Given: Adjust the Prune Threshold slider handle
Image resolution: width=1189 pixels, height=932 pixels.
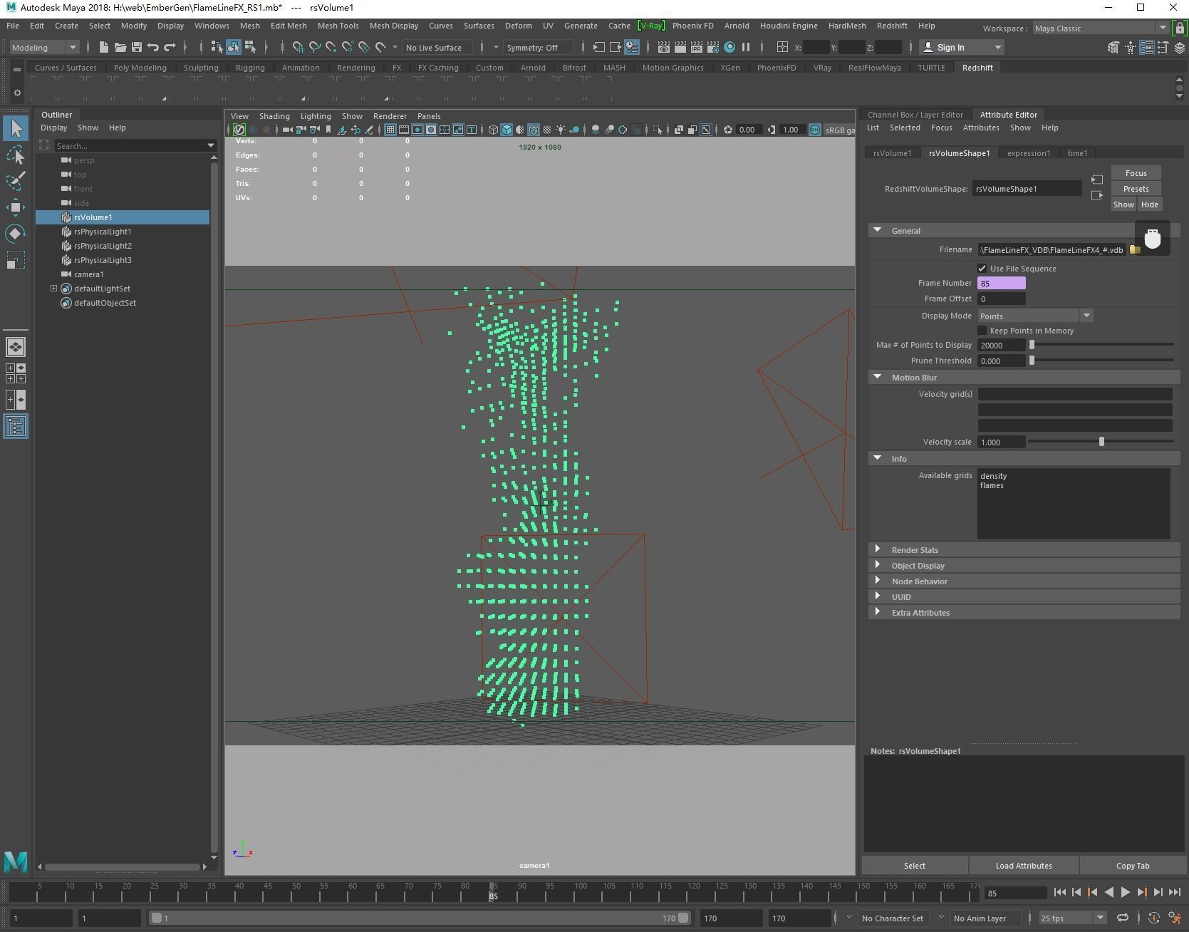Looking at the screenshot, I should pyautogui.click(x=1032, y=361).
